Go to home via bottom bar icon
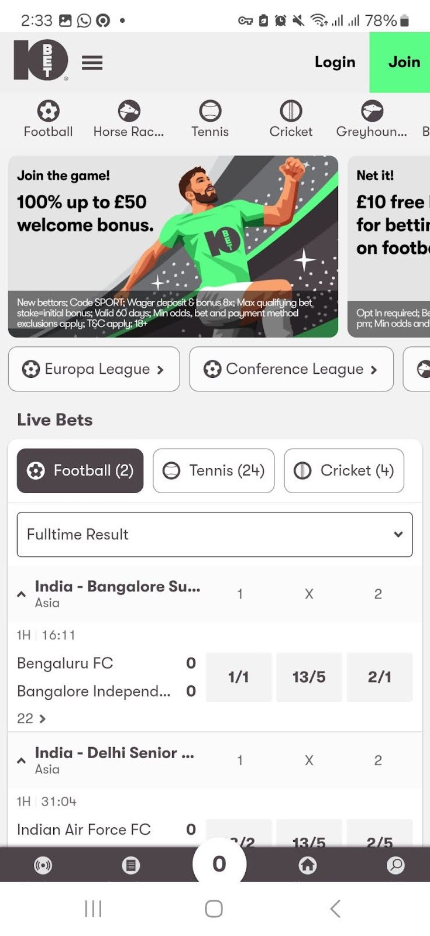The height and width of the screenshot is (936, 430). [x=307, y=865]
